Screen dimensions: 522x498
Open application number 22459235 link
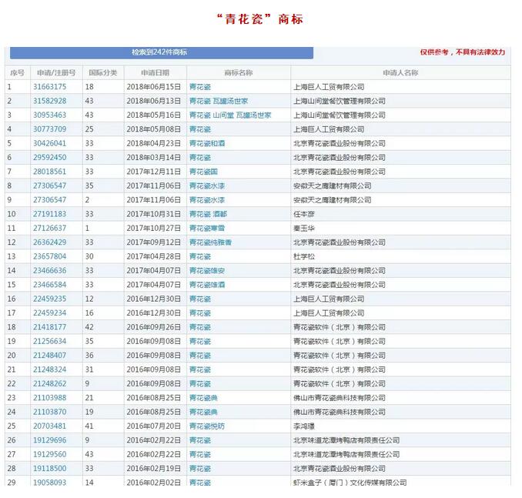[x=49, y=299]
